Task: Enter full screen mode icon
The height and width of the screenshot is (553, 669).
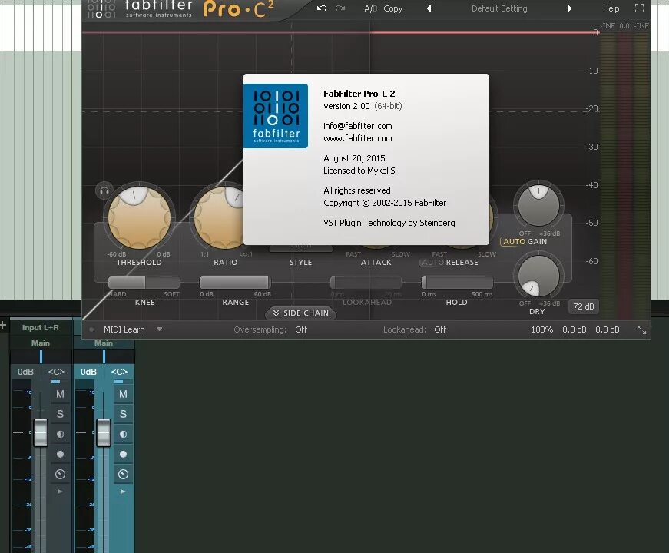Action: pos(639,8)
